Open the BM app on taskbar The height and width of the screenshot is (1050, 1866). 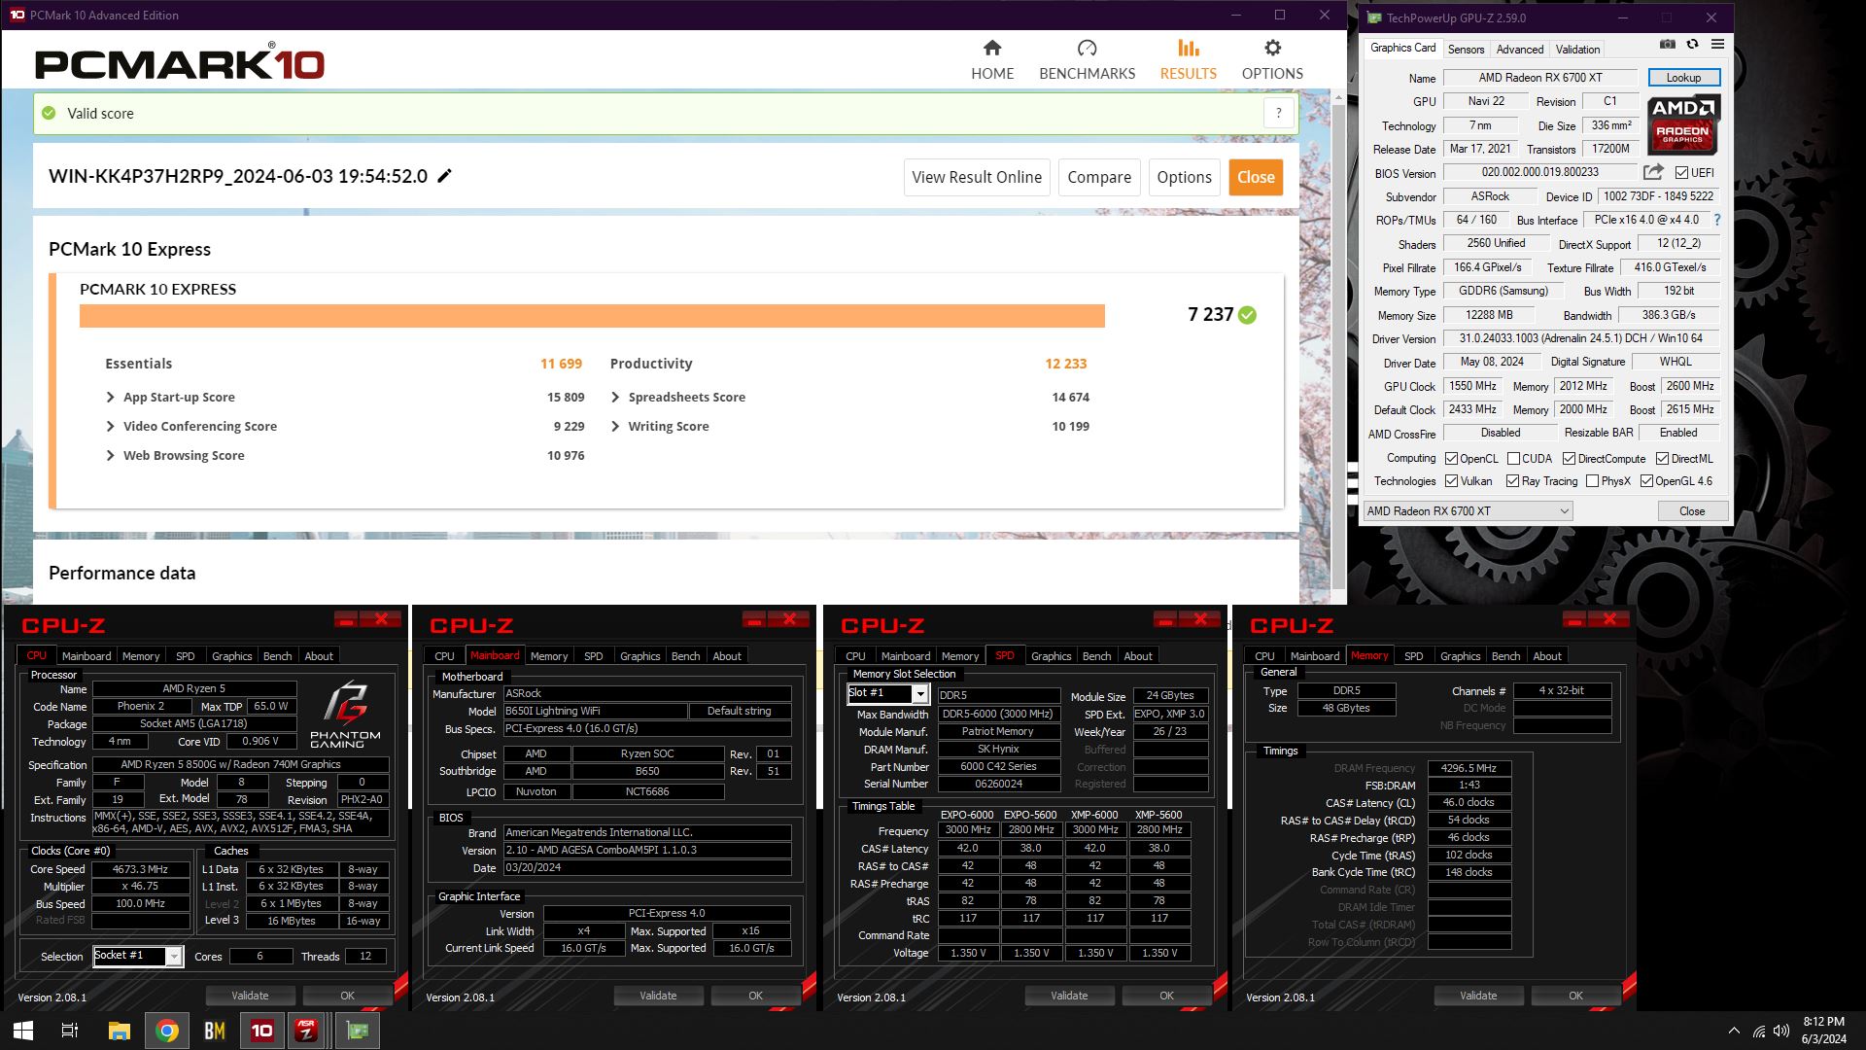pyautogui.click(x=214, y=1031)
